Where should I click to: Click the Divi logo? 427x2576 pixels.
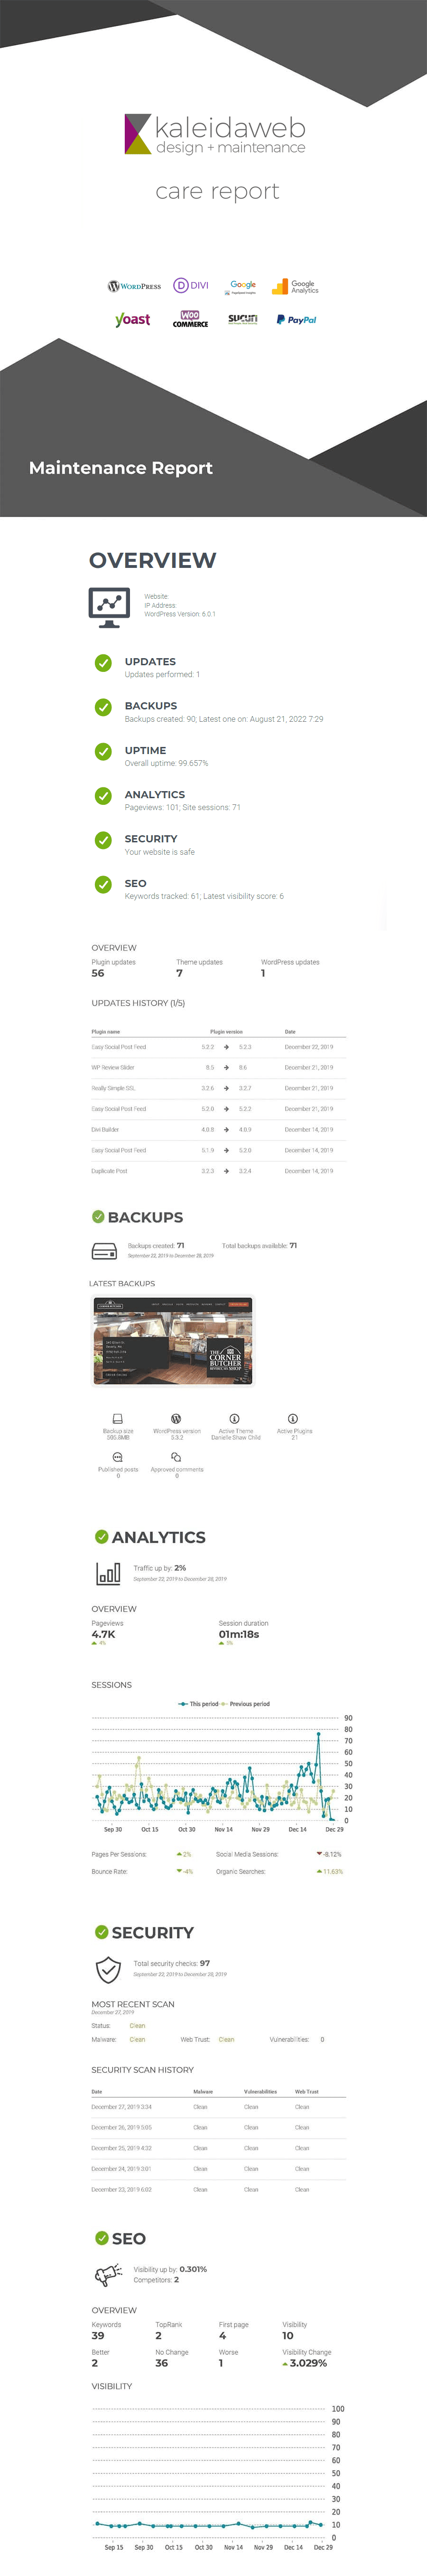[191, 285]
